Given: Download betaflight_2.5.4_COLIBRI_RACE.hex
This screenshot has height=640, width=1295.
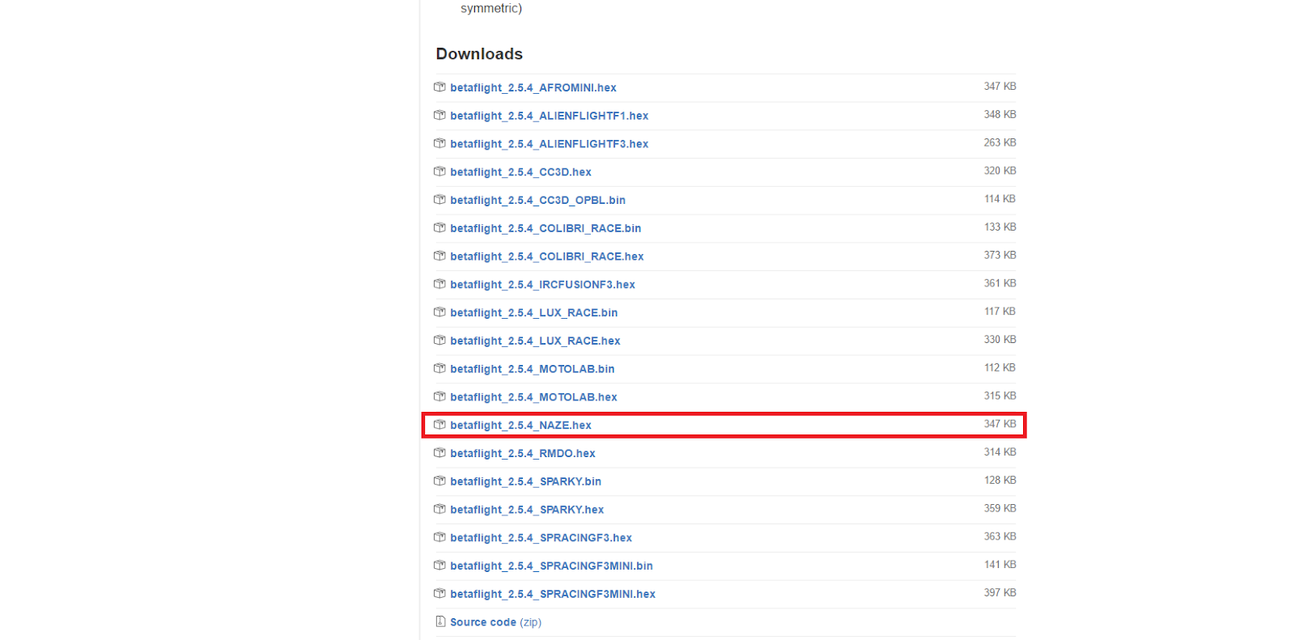Looking at the screenshot, I should pos(547,256).
